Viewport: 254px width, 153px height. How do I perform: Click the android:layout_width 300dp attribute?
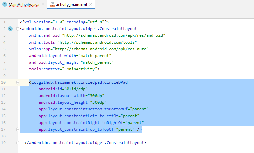coord(71,96)
